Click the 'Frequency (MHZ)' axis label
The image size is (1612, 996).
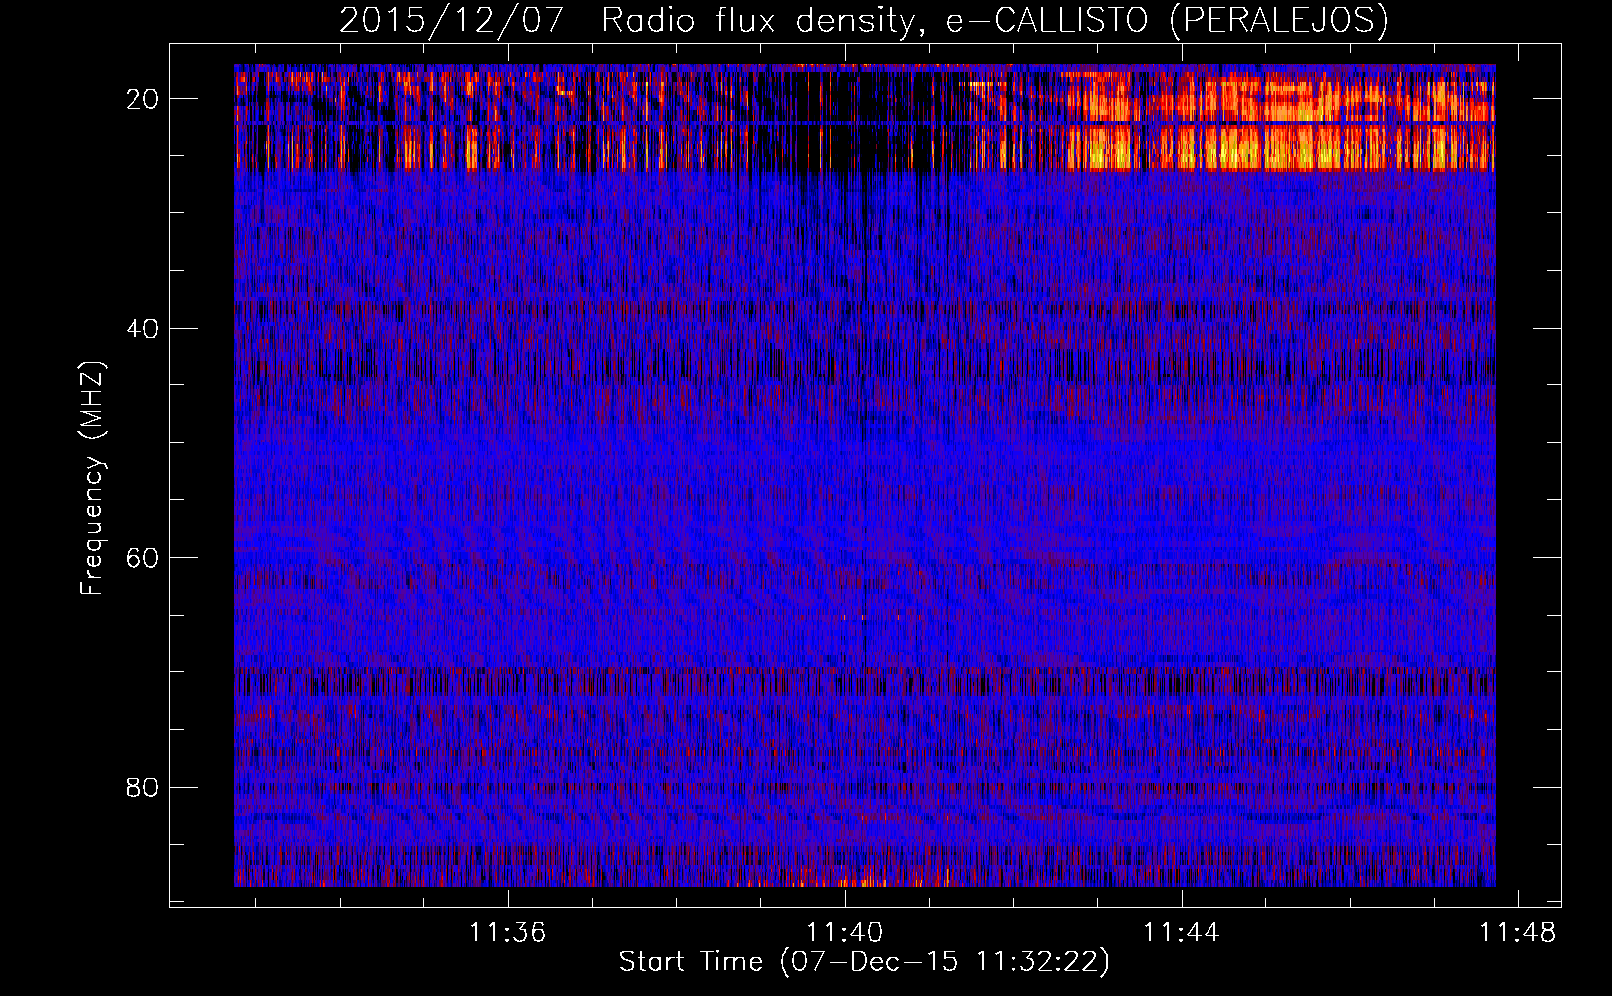92,478
